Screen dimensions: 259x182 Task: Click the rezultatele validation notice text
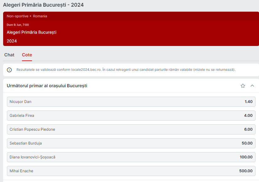tap(126, 70)
